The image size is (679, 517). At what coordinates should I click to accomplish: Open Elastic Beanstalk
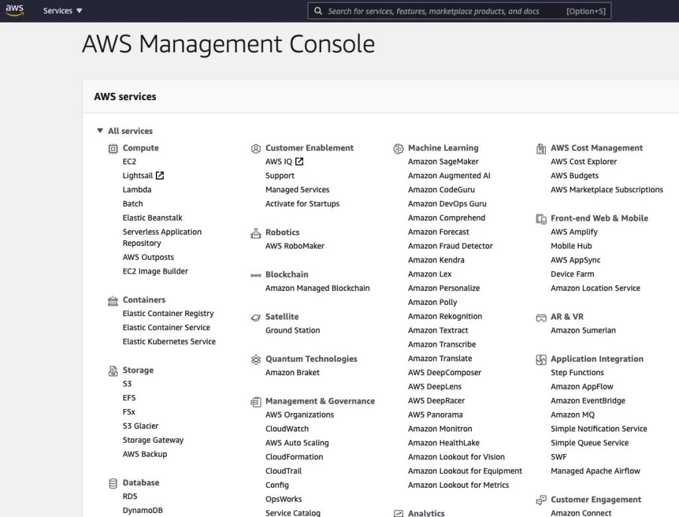[x=153, y=218]
